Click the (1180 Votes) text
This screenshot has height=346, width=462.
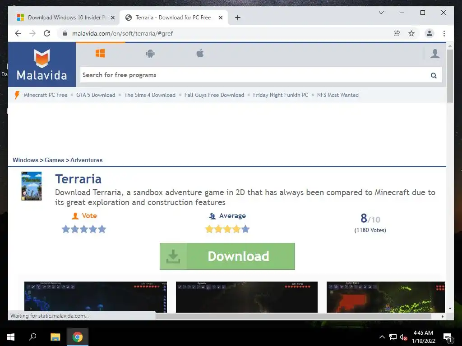coord(370,230)
